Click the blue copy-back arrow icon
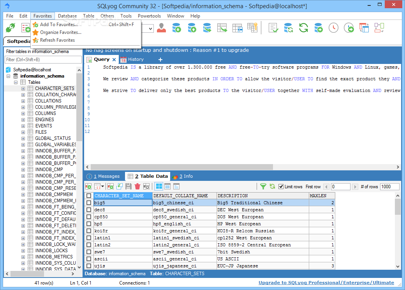The image size is (405, 290). tap(120, 186)
